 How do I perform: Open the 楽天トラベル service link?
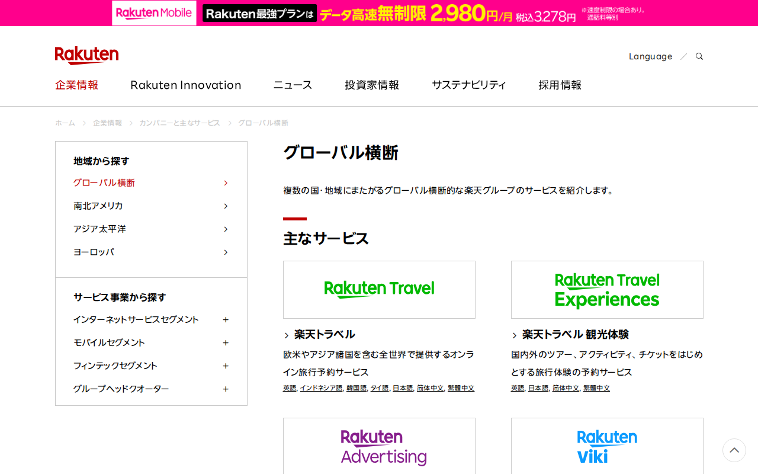coord(325,334)
